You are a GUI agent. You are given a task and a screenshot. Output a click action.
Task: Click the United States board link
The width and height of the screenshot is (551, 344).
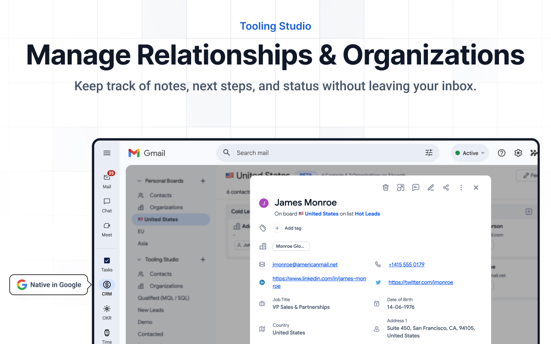click(x=322, y=214)
